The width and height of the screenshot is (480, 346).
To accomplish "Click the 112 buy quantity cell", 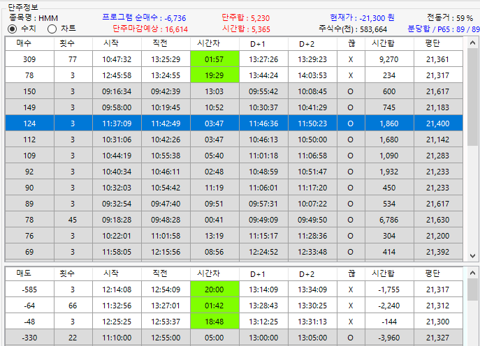I will [29, 140].
